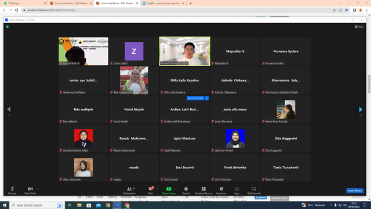Viewport: 371px width, 209px height.
Task: Share this page icon in address bar
Action: [x=340, y=10]
